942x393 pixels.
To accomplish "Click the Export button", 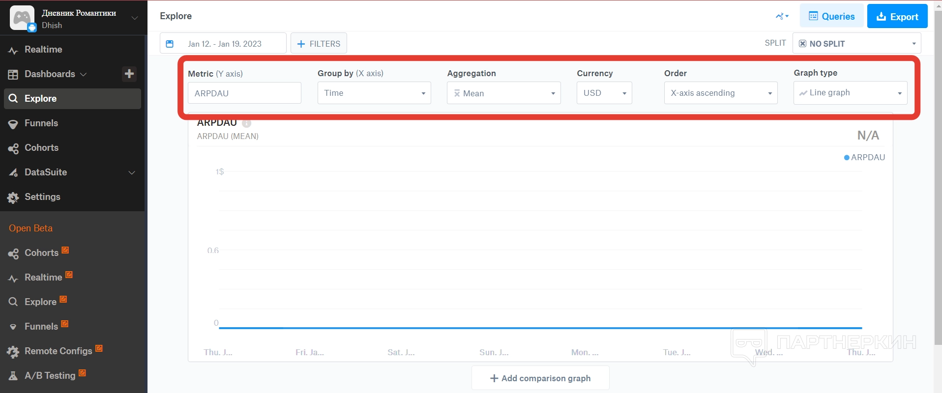I will [x=897, y=16].
